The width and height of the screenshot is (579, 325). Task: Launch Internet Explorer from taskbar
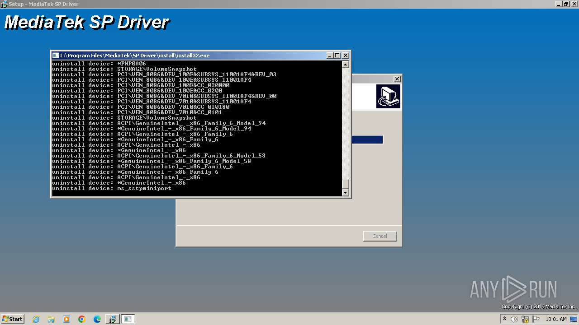coord(36,319)
